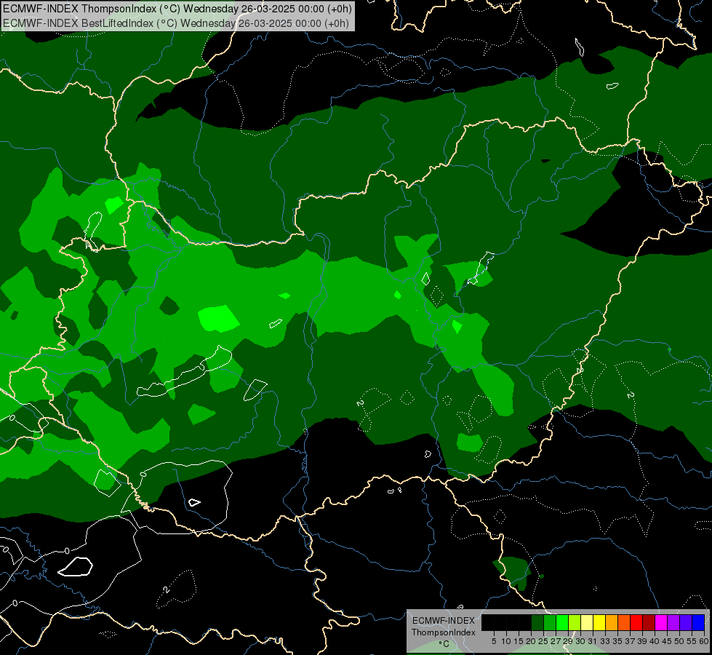Click the yellow-green 29–30 legend swatch
This screenshot has height=655, width=712.
[x=575, y=622]
